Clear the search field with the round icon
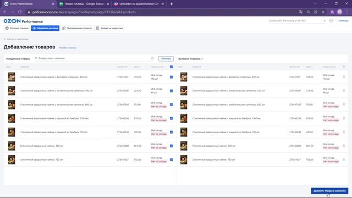 pyautogui.click(x=152, y=58)
